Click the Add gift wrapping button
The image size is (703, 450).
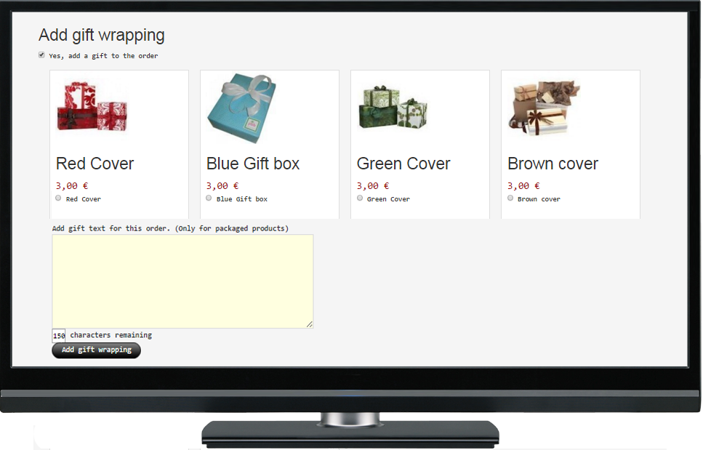tap(97, 350)
